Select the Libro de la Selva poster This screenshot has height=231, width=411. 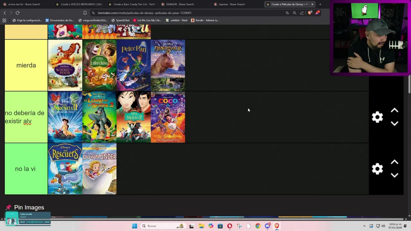click(99, 65)
